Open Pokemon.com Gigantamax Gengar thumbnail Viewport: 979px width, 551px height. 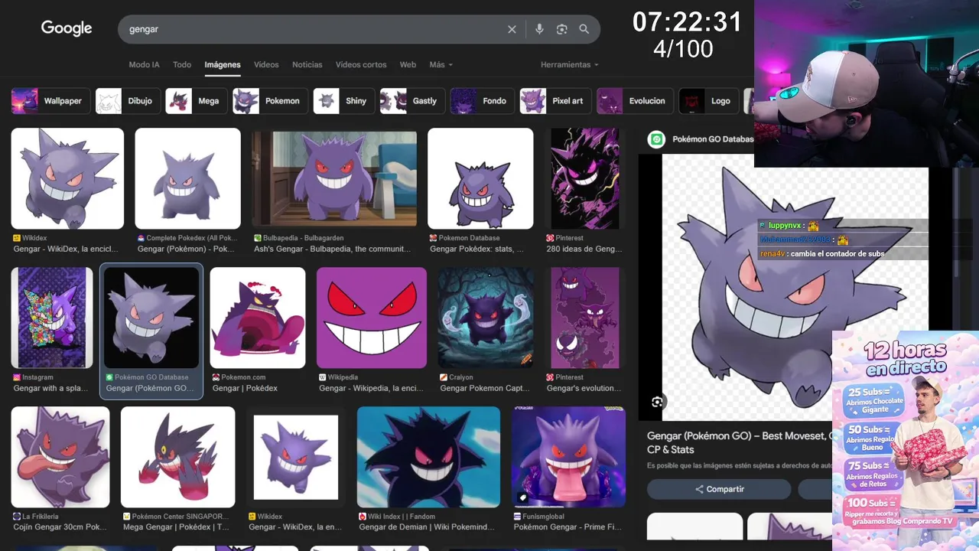coord(258,318)
